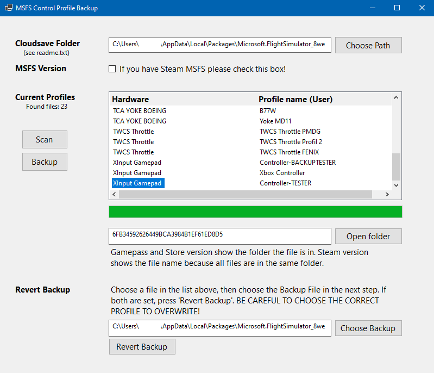Run the Scan button
The height and width of the screenshot is (373, 434).
coord(45,139)
